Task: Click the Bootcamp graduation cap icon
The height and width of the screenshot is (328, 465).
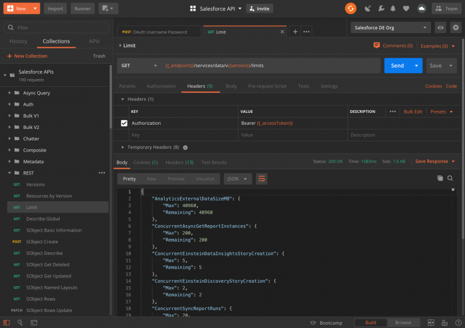Action: point(313,323)
